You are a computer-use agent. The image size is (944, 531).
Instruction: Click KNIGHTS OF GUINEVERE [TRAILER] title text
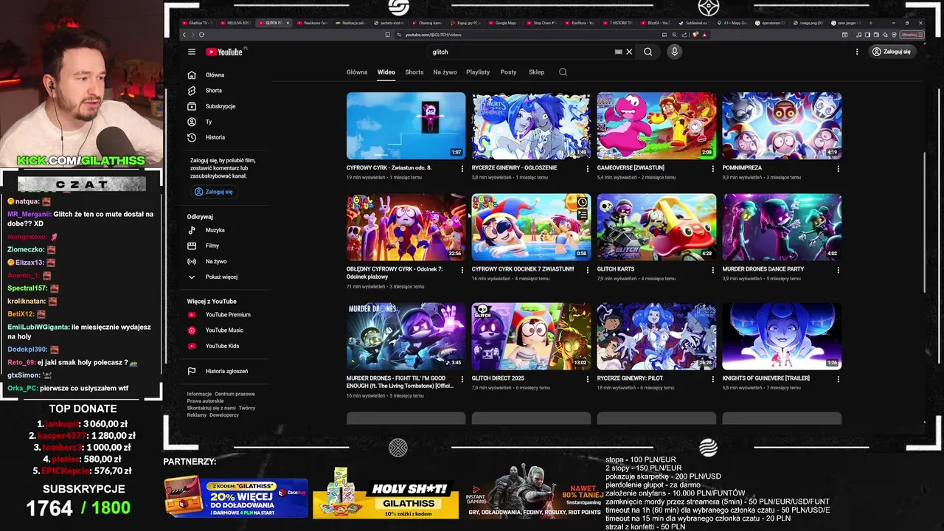pyautogui.click(x=766, y=378)
